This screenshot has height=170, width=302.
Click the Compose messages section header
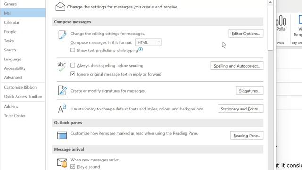pyautogui.click(x=158, y=22)
